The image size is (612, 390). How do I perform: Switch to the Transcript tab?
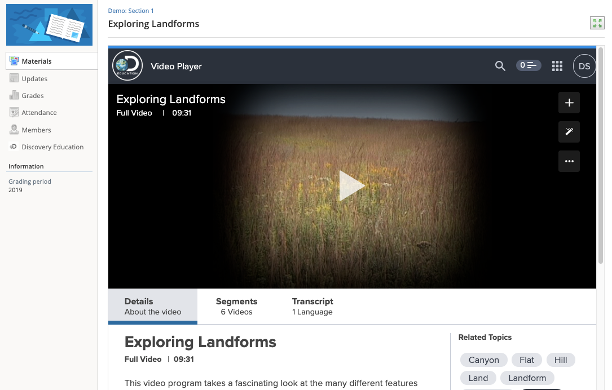(x=312, y=306)
